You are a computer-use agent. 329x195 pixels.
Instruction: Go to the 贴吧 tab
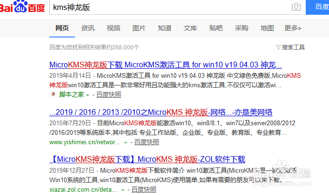(216, 28)
